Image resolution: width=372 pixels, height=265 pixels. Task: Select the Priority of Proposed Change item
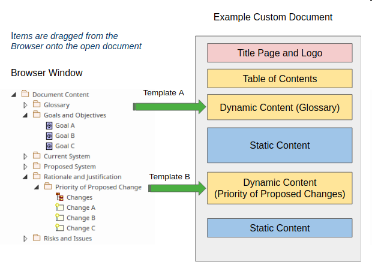click(98, 187)
